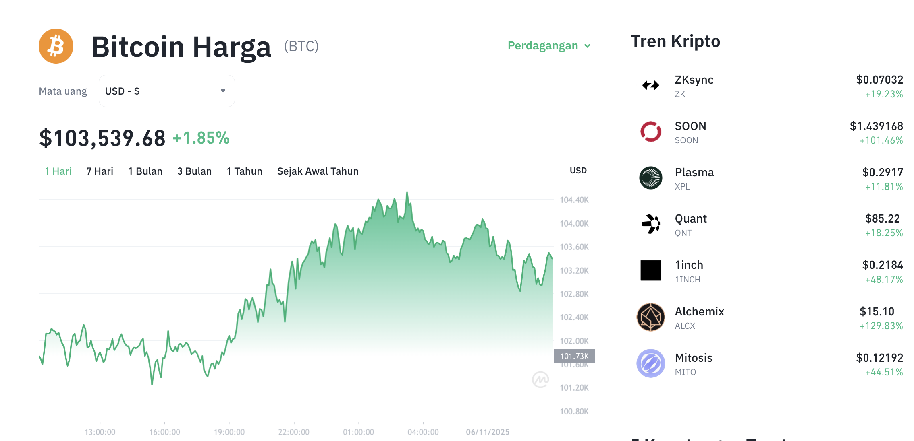This screenshot has width=914, height=441.
Task: Enable the 3 Bulan view
Action: 195,171
